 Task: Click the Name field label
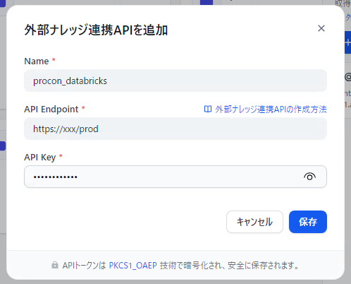click(x=37, y=61)
